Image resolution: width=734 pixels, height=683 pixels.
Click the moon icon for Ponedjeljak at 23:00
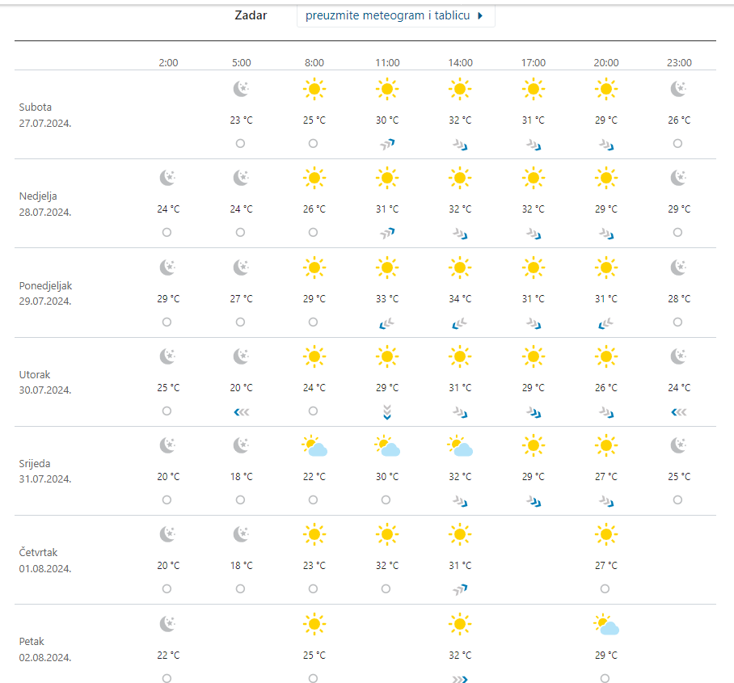tap(678, 268)
